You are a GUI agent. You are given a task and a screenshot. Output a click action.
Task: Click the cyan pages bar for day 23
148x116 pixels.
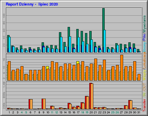(105, 41)
